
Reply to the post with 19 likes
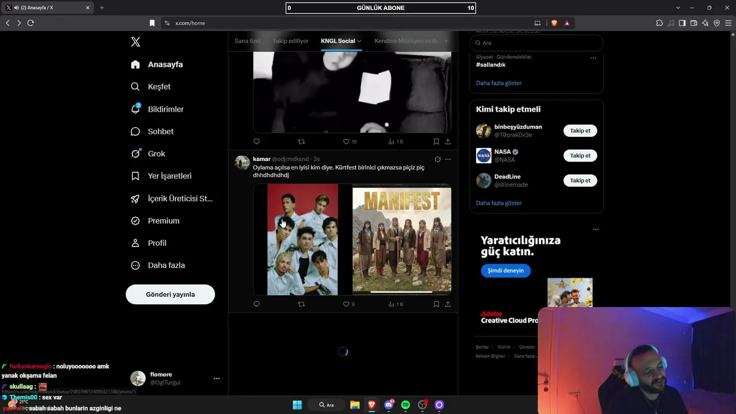click(256, 141)
